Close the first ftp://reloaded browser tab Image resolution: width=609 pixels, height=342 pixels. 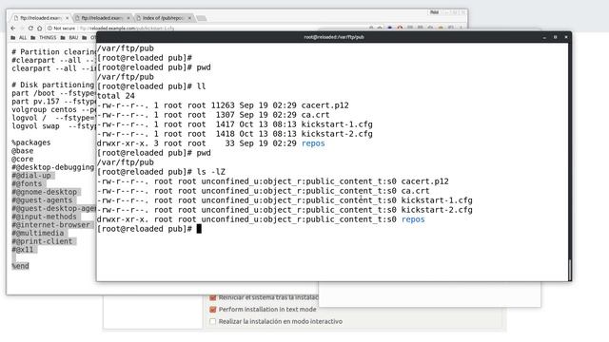tap(68, 18)
